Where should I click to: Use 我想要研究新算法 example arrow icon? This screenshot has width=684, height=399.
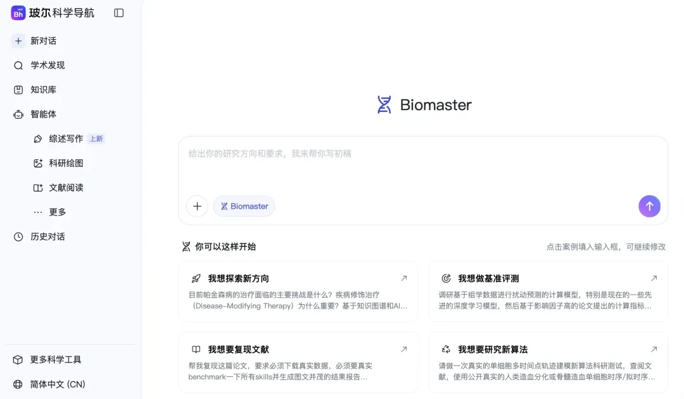pos(654,349)
